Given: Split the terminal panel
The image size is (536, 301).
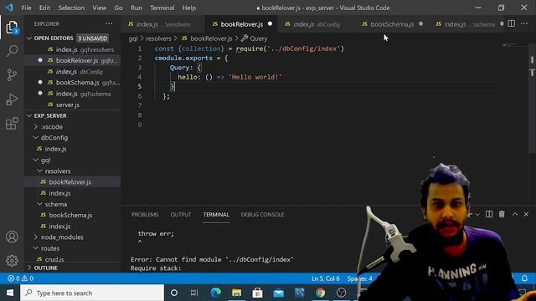Looking at the screenshot, I should (489, 214).
